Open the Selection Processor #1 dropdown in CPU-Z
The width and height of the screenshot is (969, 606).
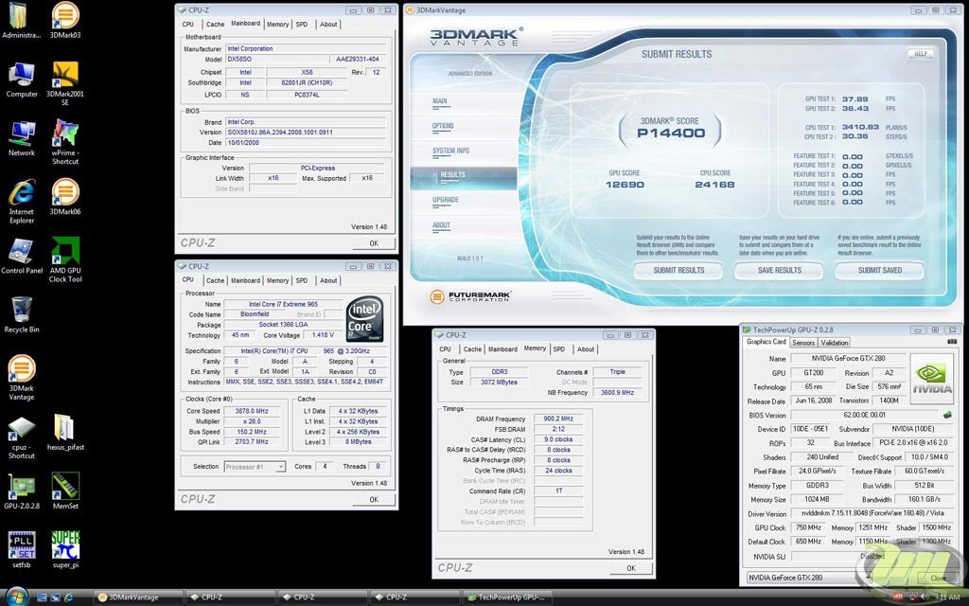255,467
